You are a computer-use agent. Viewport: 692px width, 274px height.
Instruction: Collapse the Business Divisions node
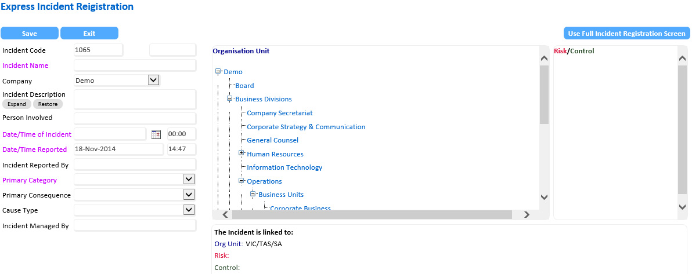230,99
